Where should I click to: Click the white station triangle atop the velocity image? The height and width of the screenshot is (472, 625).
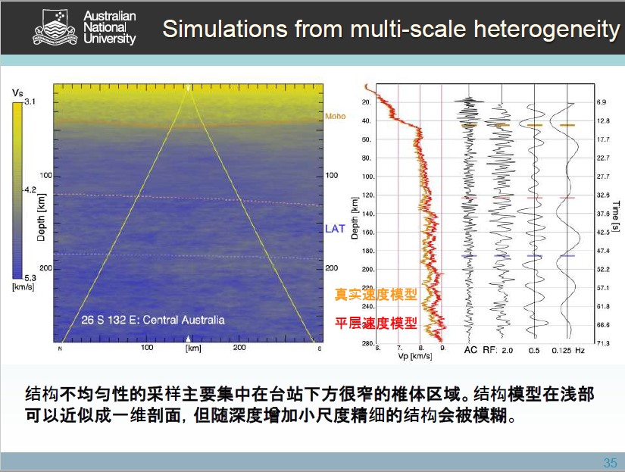(x=188, y=89)
